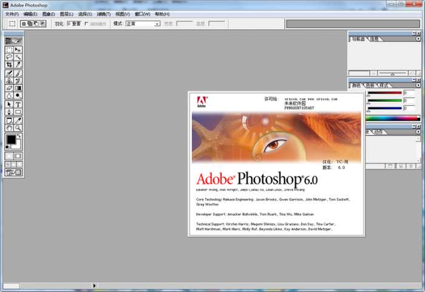Click the foreground black color swatch
Screen dimensions: 425x292
coord(11,140)
